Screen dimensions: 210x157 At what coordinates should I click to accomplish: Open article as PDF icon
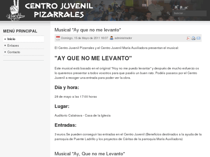click(188, 38)
